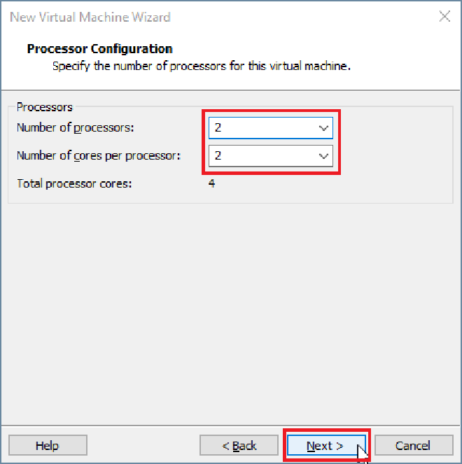Viewport: 462px width, 464px height.
Task: Click the Next button
Action: pos(325,446)
